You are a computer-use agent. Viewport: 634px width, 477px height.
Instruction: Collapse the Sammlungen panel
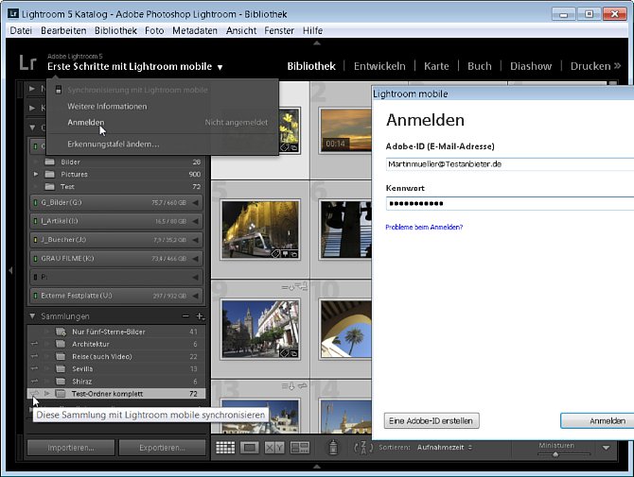(x=32, y=316)
